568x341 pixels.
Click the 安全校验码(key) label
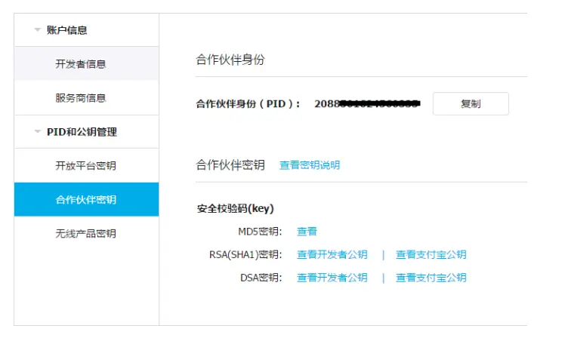[235, 208]
